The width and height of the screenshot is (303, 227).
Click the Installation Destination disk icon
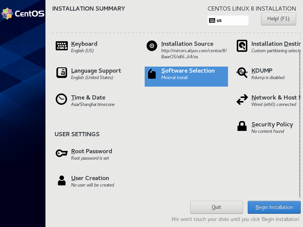[242, 46]
